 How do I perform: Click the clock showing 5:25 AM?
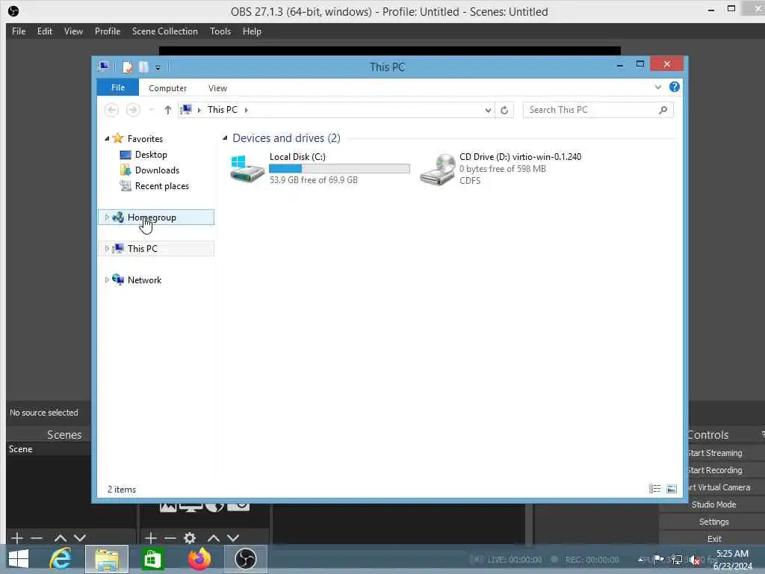(732, 554)
